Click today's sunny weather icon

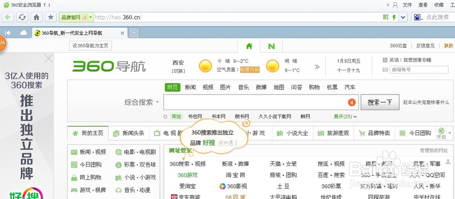coord(205,66)
